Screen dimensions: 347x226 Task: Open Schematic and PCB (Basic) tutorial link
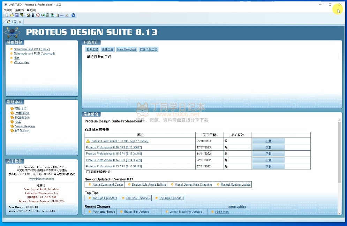click(x=32, y=49)
